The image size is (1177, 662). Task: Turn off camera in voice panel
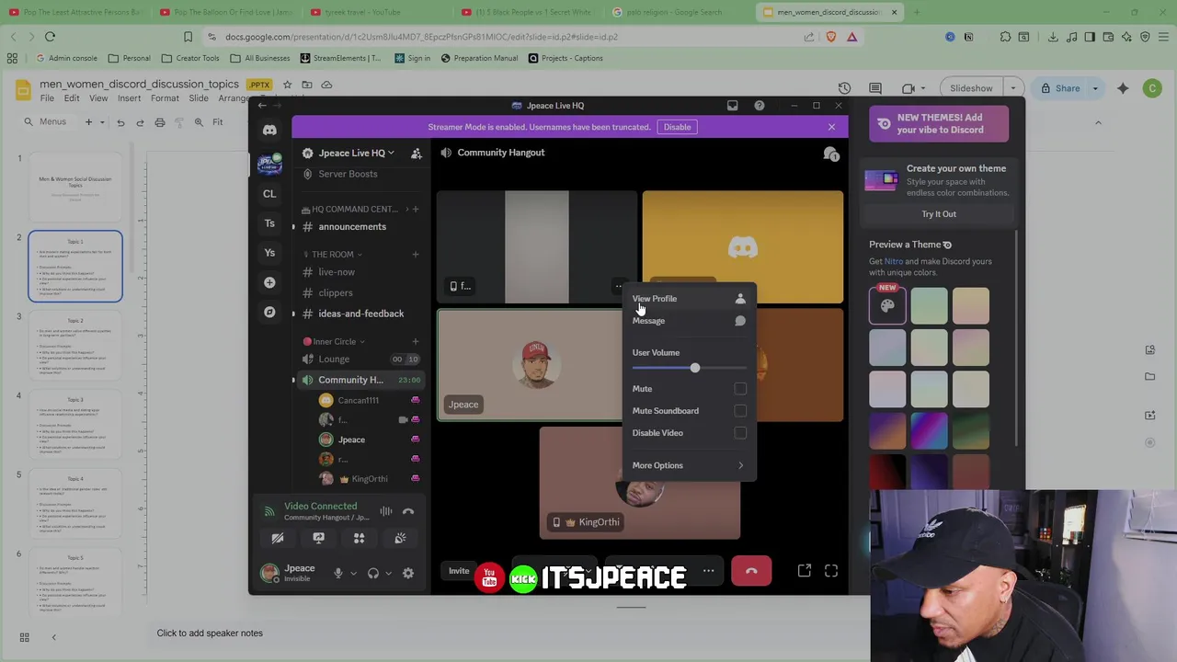pyautogui.click(x=278, y=539)
